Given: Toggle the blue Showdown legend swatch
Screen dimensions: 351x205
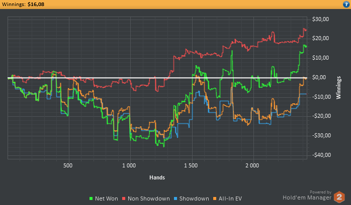Looking at the screenshot, I should 175,198.
